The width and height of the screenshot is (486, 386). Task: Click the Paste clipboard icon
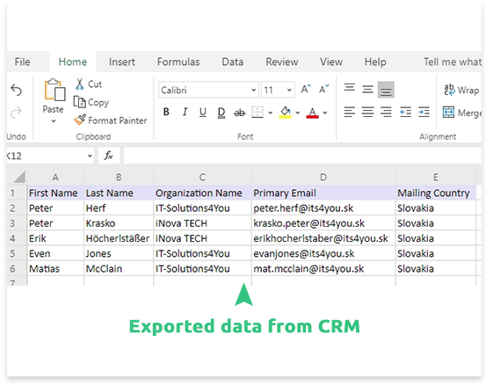54,90
